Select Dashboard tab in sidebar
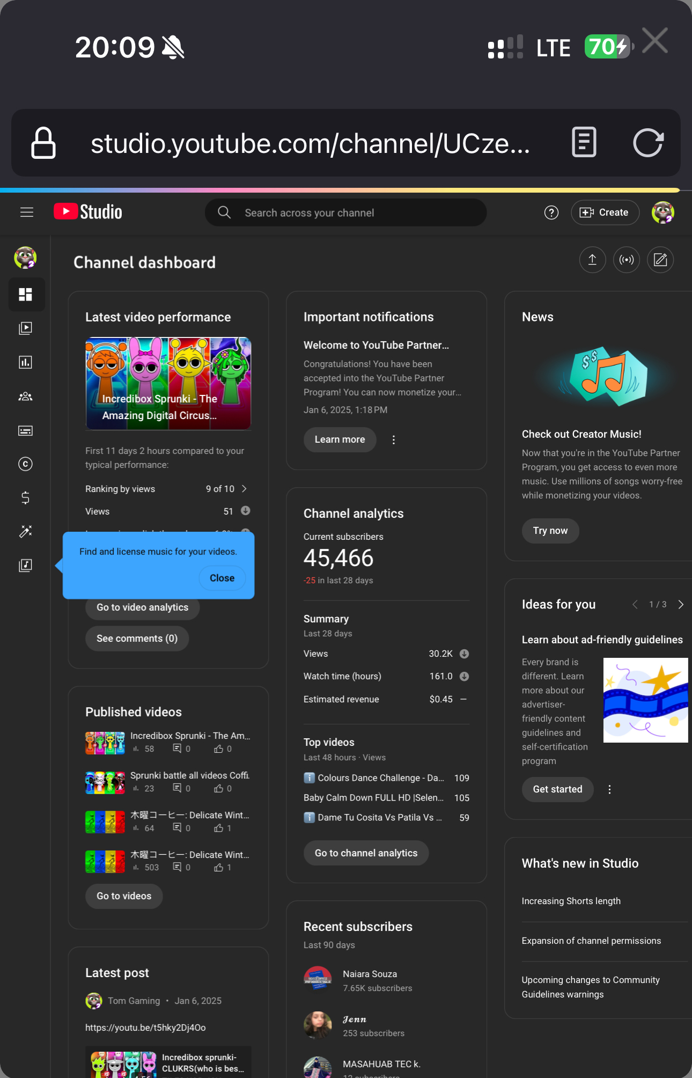Image resolution: width=692 pixels, height=1078 pixels. (x=25, y=295)
